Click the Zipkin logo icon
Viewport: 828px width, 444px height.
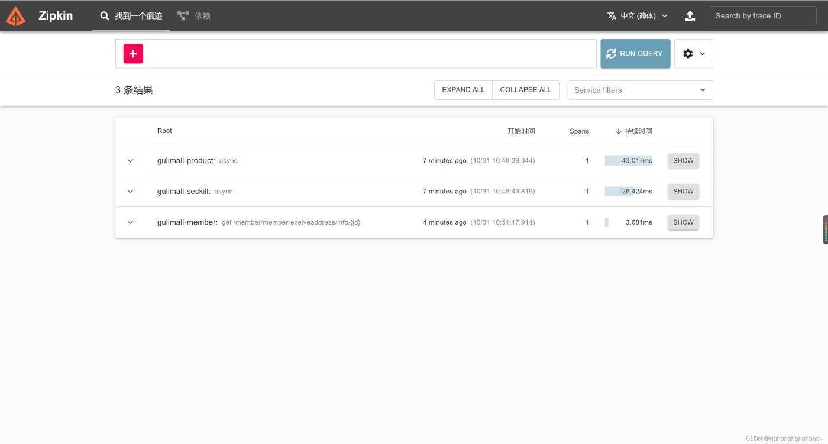pyautogui.click(x=16, y=16)
